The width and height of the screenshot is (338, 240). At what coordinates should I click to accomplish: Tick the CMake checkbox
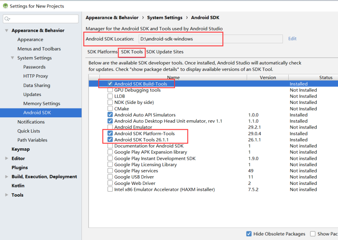(110, 109)
